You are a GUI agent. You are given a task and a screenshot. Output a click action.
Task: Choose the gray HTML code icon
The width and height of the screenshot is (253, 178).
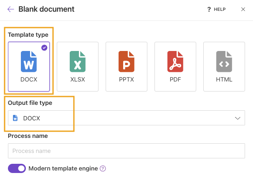(224, 61)
